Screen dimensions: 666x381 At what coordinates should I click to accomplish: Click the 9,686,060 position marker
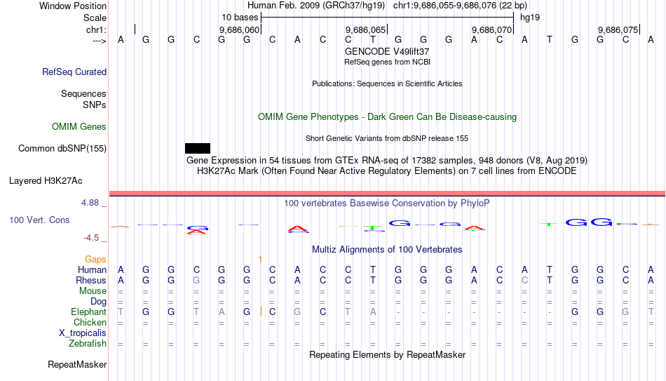click(x=239, y=29)
